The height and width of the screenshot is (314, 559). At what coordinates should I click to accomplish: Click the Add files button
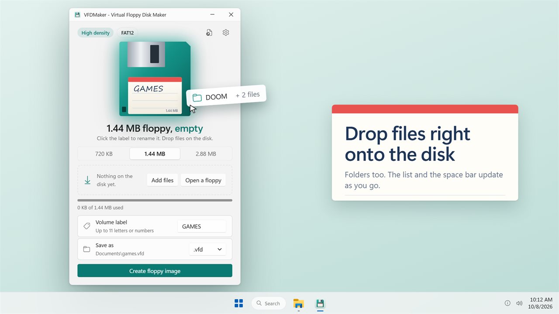coord(162,180)
